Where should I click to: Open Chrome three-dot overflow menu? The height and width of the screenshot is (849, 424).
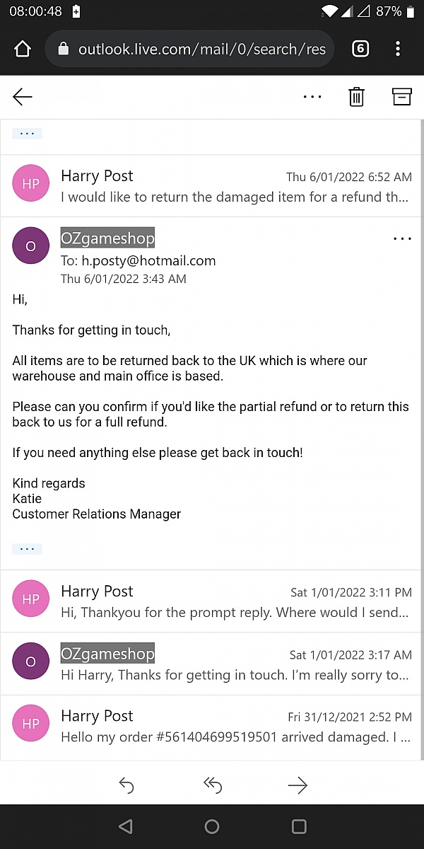click(x=398, y=49)
